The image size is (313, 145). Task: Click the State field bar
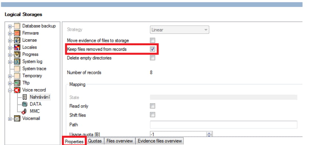[223, 97]
